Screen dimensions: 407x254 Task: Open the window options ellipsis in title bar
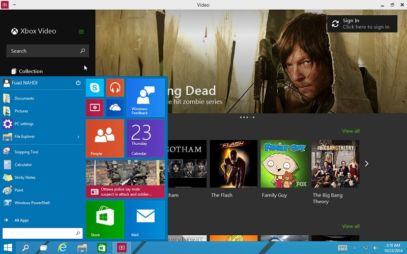pyautogui.click(x=14, y=5)
